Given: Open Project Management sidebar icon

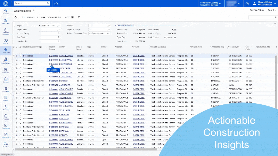Looking at the screenshot, I should pyautogui.click(x=6, y=60).
